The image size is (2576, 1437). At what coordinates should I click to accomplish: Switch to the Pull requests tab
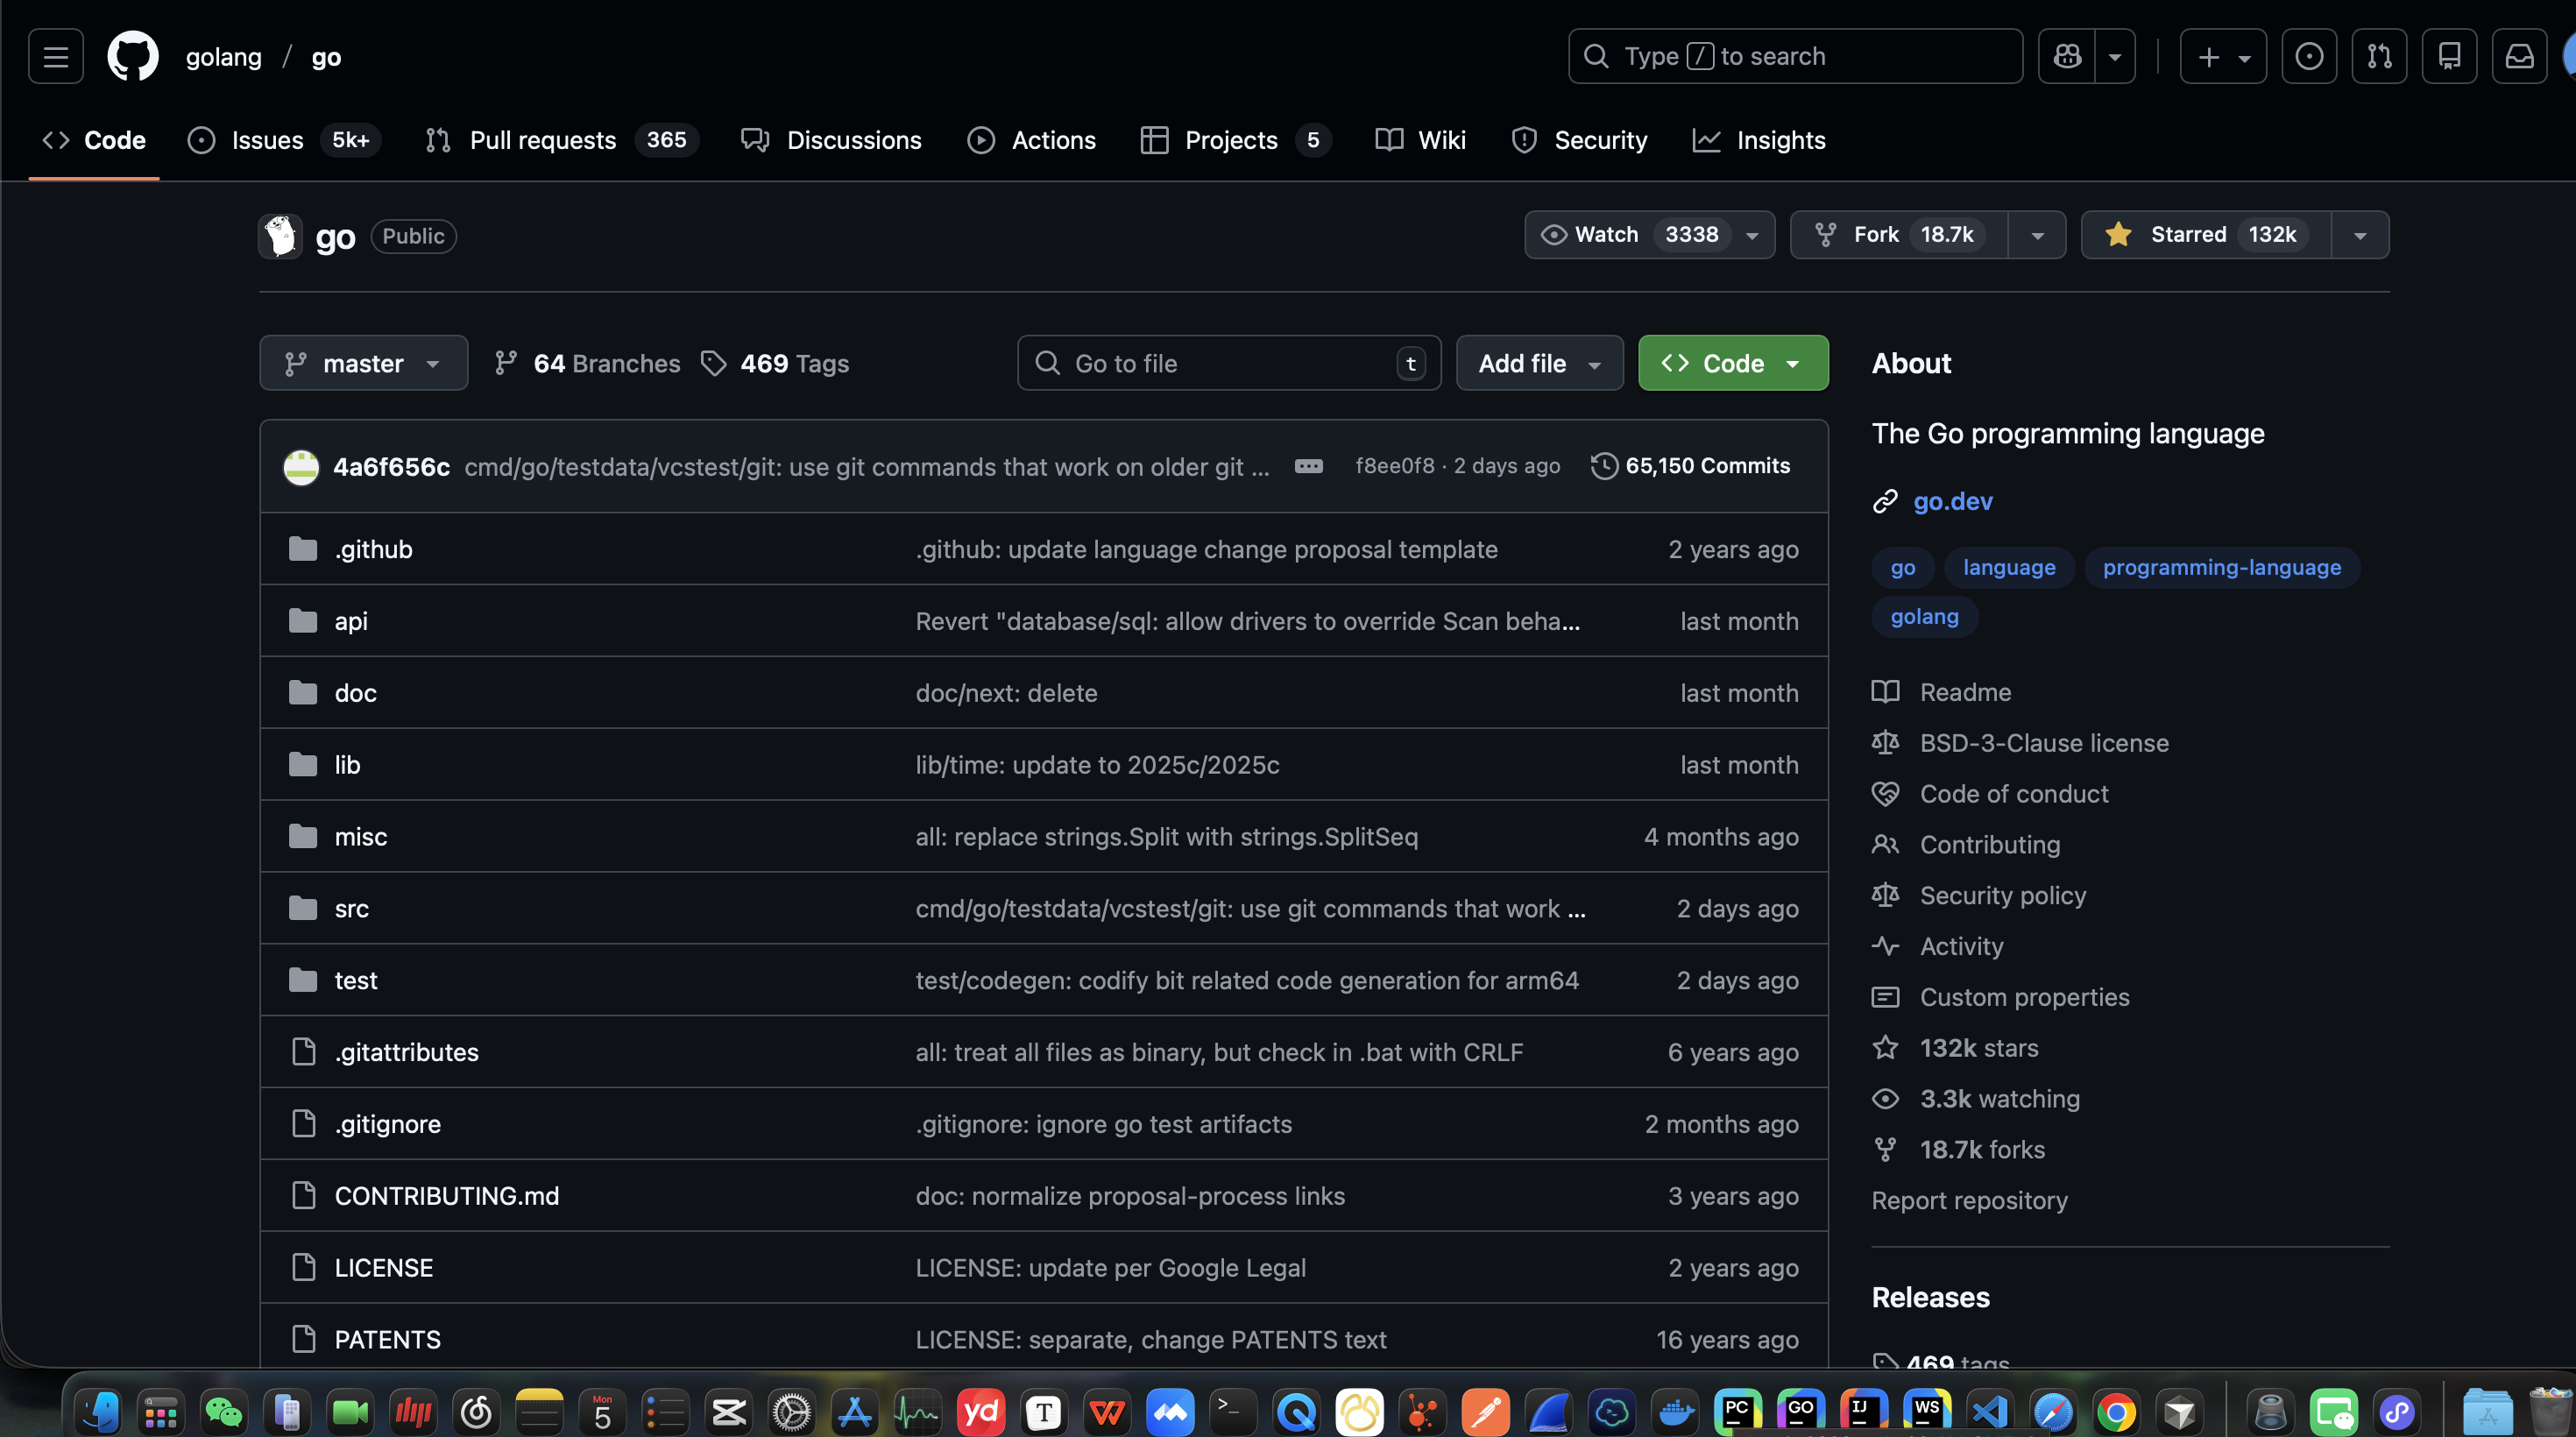542,140
